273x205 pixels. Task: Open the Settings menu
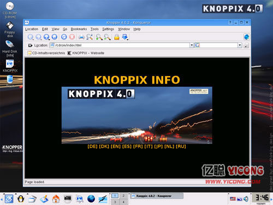pos(108,29)
